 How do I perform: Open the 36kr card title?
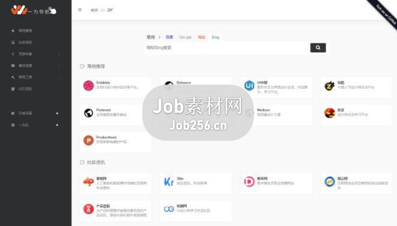(180, 179)
